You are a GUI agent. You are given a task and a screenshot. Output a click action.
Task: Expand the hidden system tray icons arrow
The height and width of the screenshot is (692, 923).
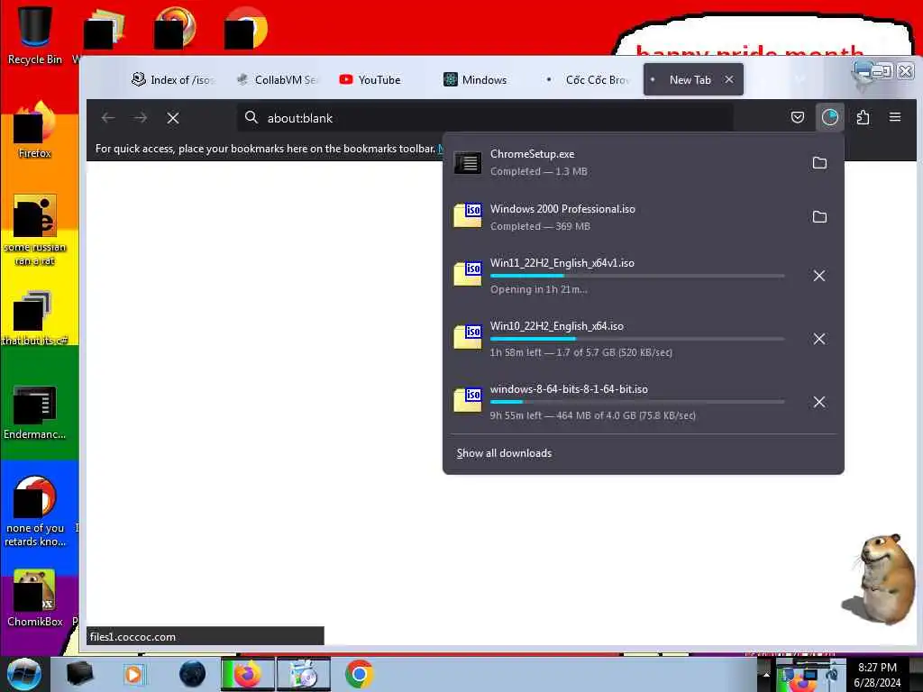766,674
